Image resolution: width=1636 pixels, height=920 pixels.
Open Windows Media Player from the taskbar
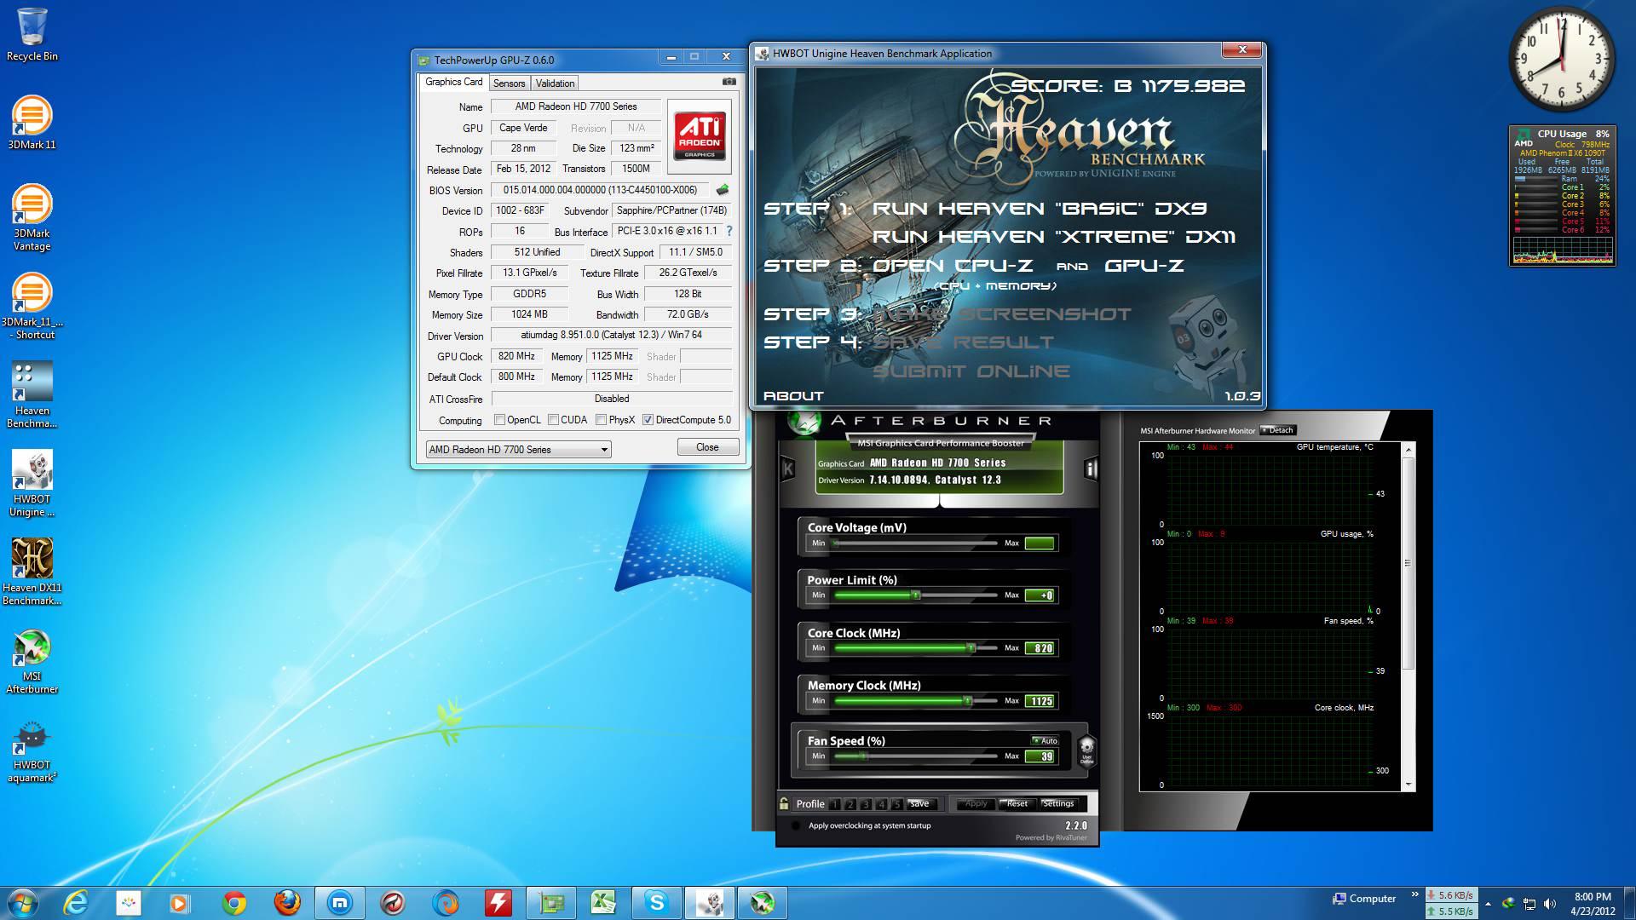(x=181, y=902)
